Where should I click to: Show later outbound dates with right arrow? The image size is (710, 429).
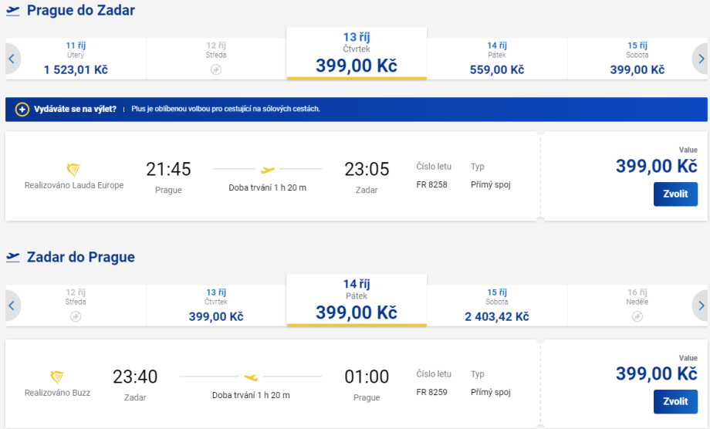700,59
